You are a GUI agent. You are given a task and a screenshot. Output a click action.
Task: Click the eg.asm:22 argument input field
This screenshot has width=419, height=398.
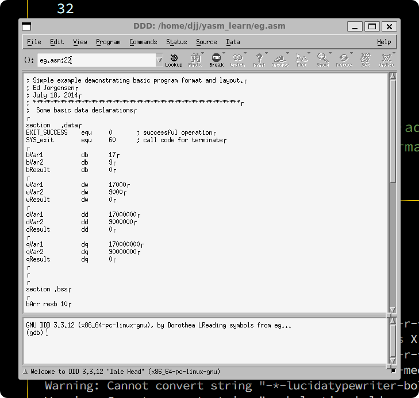point(96,60)
